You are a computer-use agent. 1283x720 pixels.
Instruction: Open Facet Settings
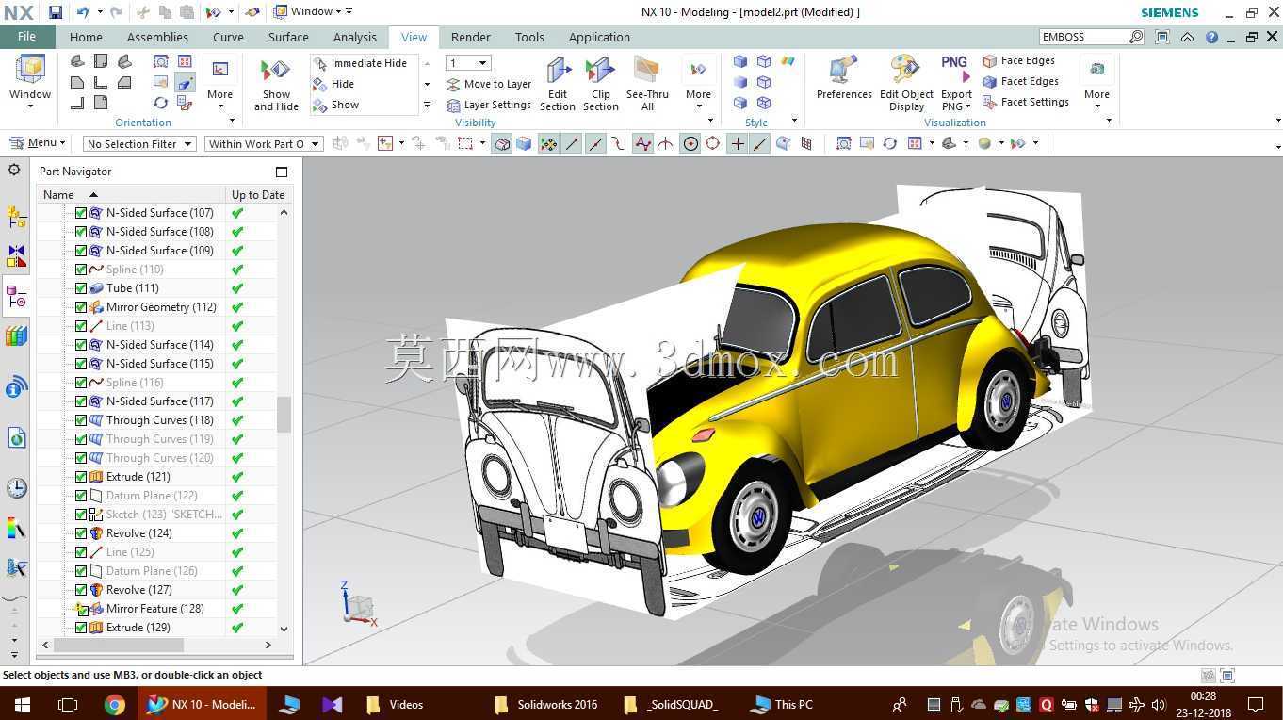pos(1026,102)
